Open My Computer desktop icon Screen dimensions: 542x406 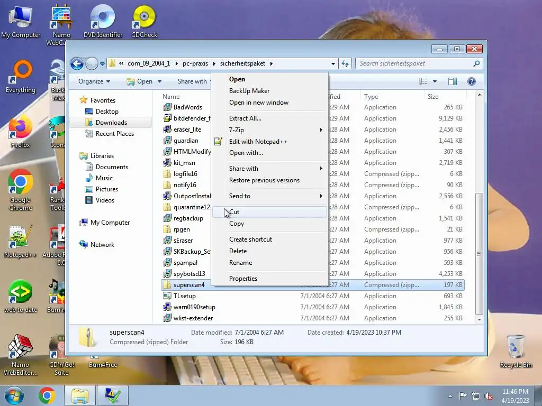click(21, 22)
